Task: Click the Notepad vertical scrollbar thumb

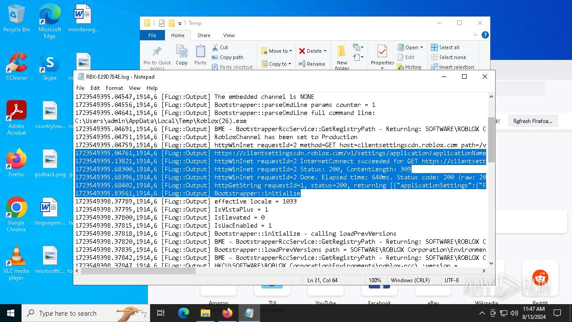Action: pos(492,140)
